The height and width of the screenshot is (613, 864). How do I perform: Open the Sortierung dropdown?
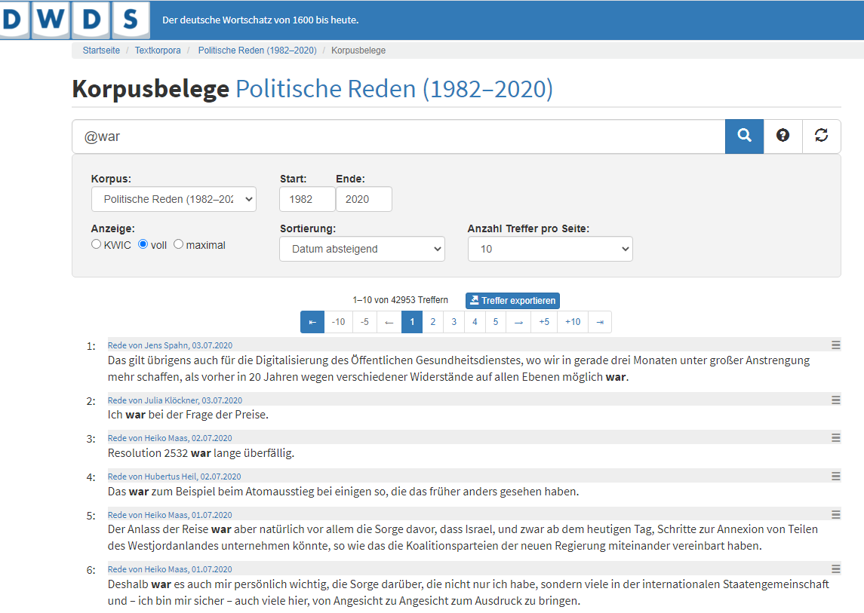pyautogui.click(x=362, y=249)
